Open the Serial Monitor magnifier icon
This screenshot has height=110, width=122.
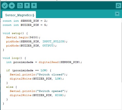[x=118, y=6]
